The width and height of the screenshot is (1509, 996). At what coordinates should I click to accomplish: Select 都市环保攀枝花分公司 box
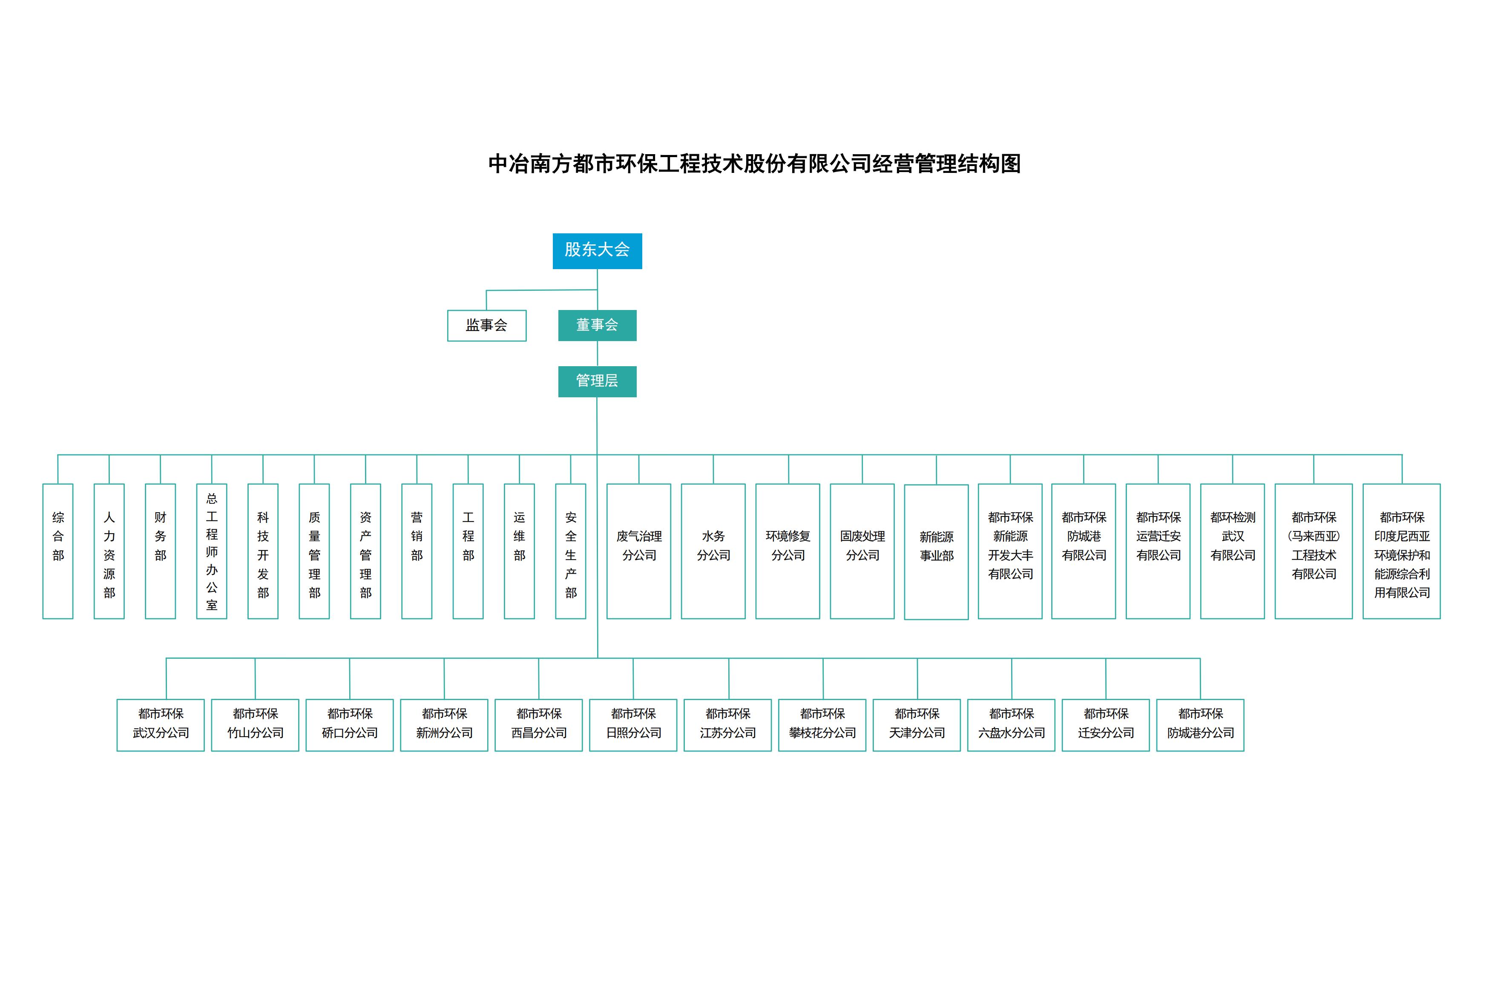point(822,725)
